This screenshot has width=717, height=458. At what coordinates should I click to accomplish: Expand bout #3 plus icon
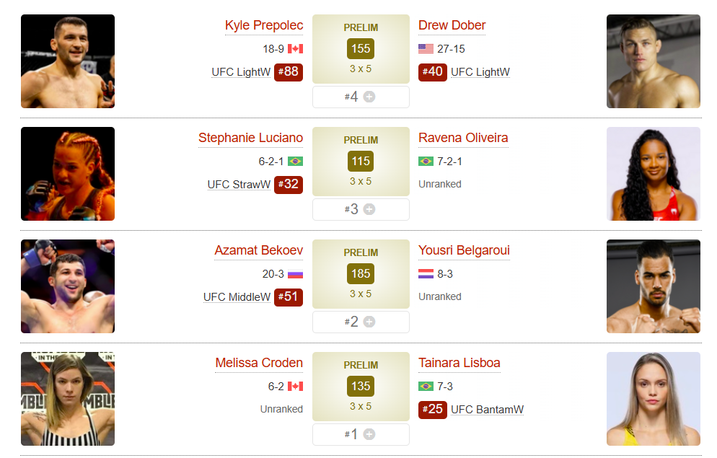pyautogui.click(x=369, y=209)
